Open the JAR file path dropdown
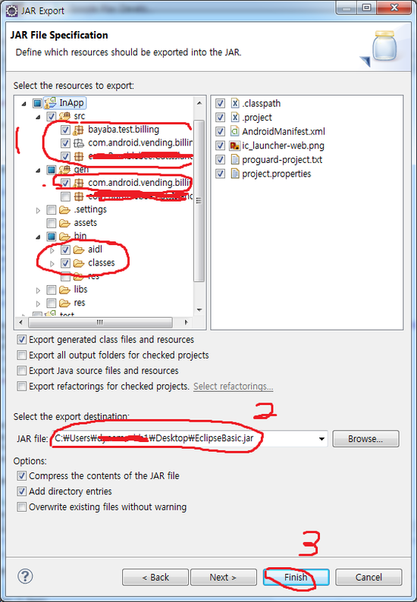The image size is (417, 602). pyautogui.click(x=321, y=439)
